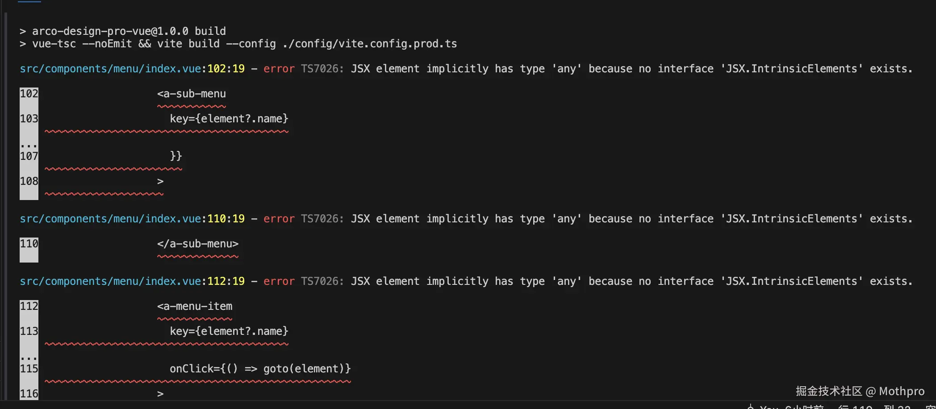The image size is (936, 409).
Task: Open the index.vue:102:19 error file link
Action: (132, 69)
